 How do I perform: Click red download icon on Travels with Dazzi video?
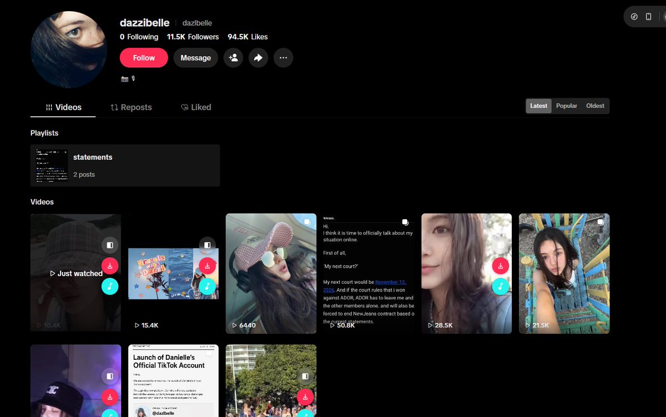point(207,265)
